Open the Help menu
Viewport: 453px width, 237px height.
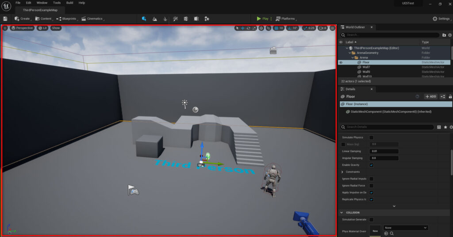pyautogui.click(x=82, y=3)
